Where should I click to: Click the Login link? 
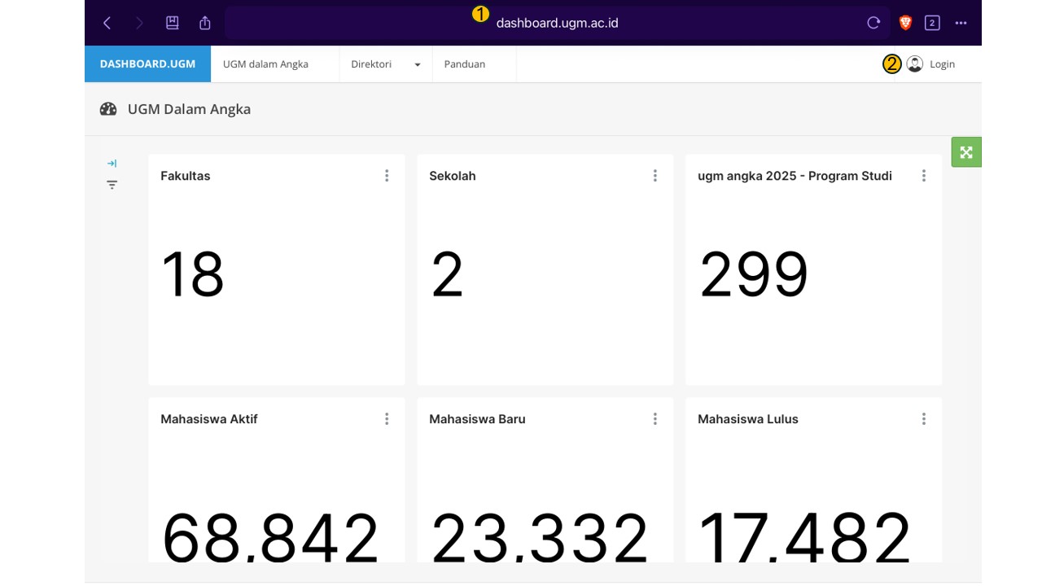(x=941, y=64)
